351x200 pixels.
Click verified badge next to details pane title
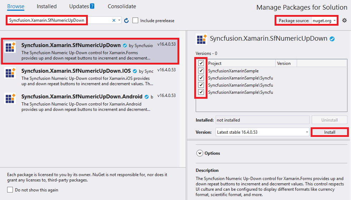click(x=332, y=39)
